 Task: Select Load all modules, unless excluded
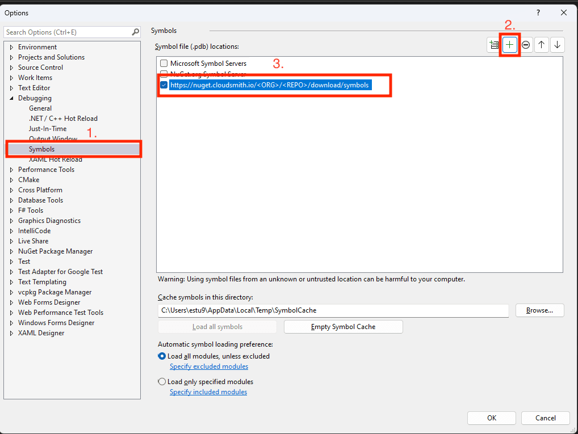162,356
